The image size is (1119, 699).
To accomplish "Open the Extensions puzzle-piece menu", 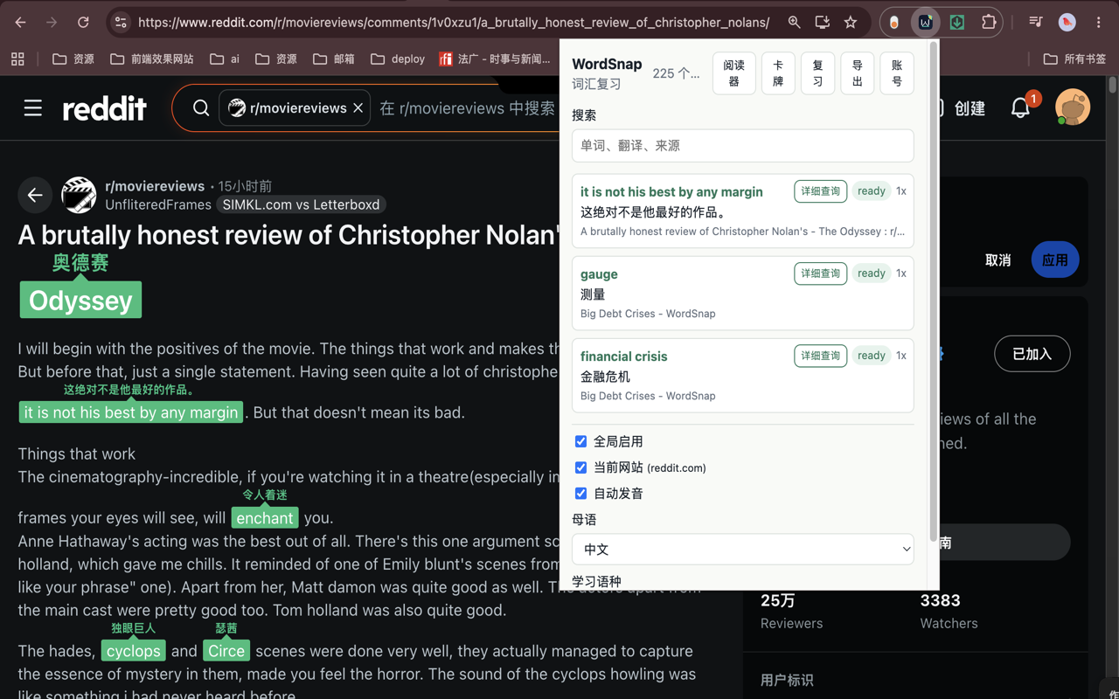I will click(x=989, y=22).
